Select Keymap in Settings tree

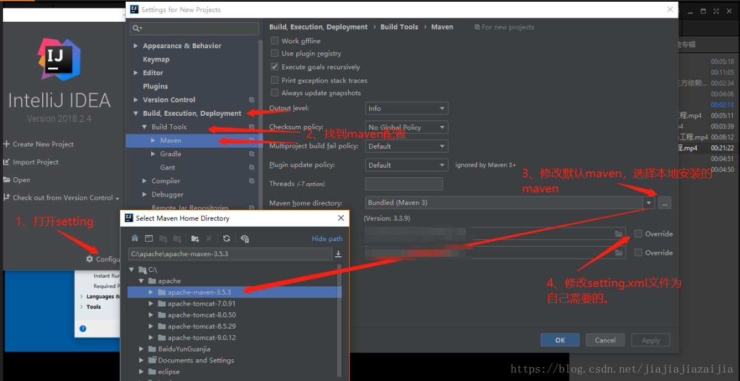tap(156, 60)
